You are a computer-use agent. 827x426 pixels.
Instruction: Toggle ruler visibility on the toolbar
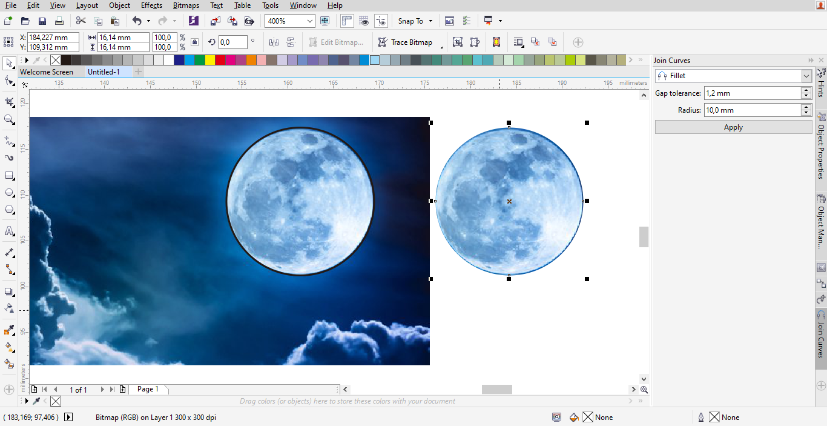point(347,20)
